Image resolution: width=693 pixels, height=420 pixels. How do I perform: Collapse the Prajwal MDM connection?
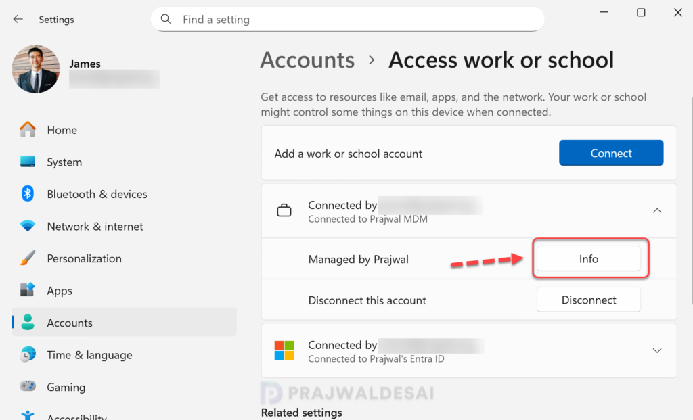click(x=656, y=210)
